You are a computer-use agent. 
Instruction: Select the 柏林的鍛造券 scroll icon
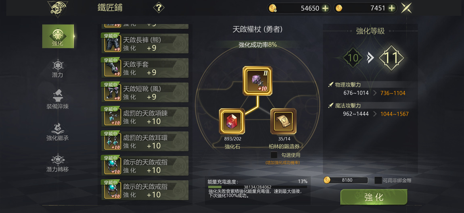(283, 122)
